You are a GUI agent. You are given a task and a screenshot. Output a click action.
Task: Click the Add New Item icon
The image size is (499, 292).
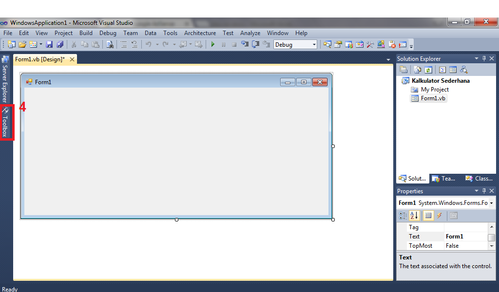pyautogui.click(x=33, y=44)
